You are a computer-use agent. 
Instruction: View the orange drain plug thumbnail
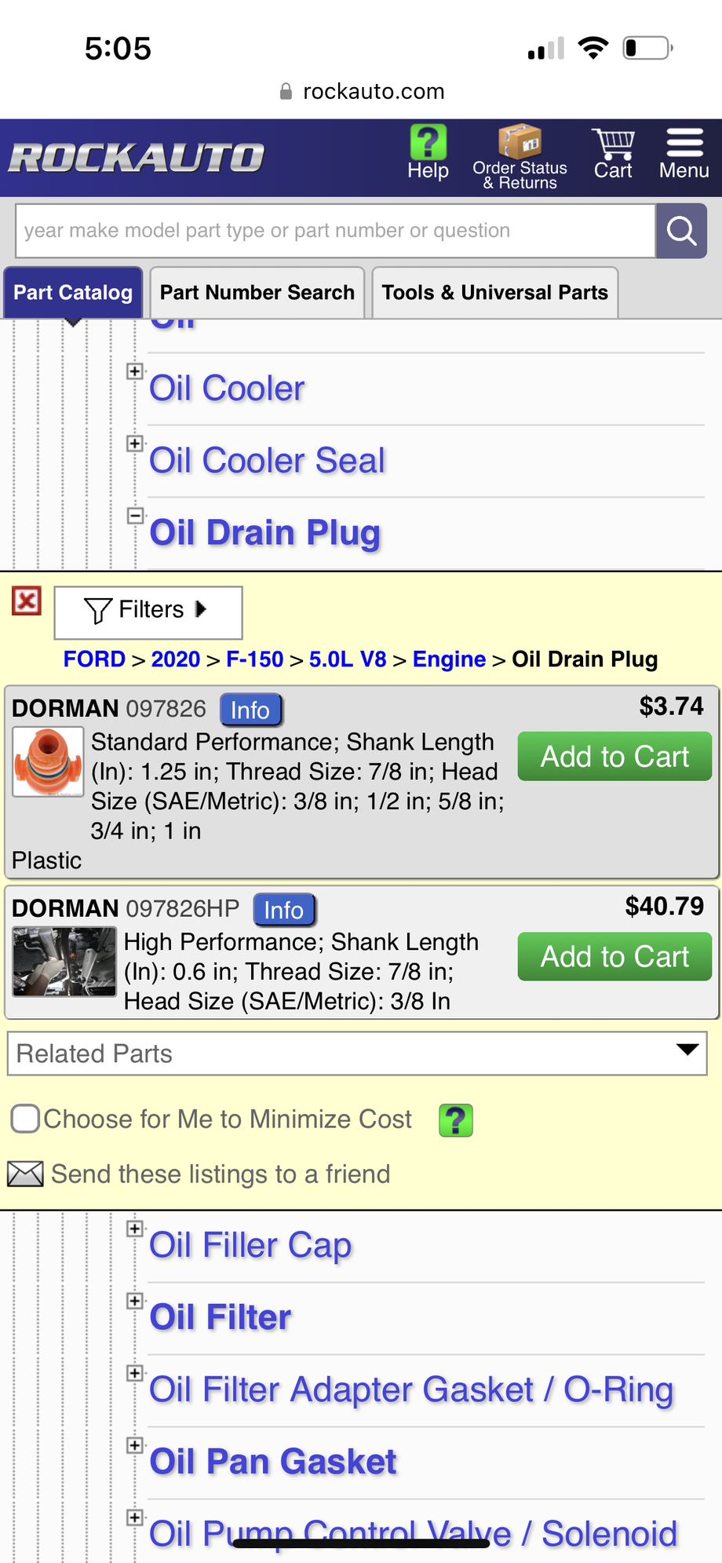click(47, 763)
